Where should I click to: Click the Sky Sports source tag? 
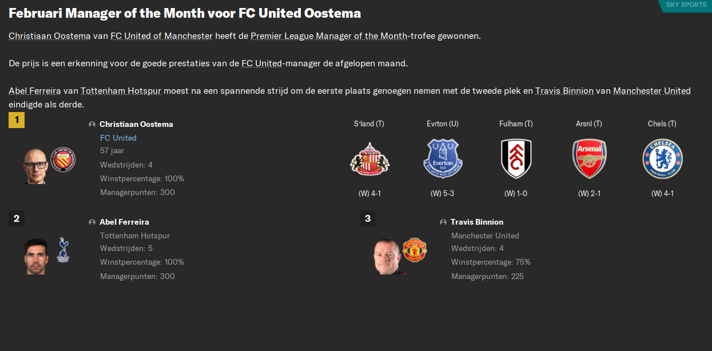pyautogui.click(x=686, y=5)
